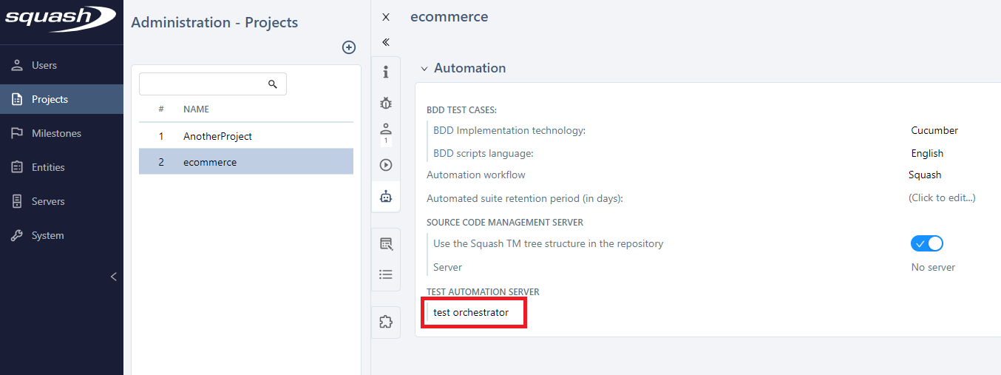Toggle Squash TM tree structure switch
The image size is (1001, 375).
coord(927,243)
